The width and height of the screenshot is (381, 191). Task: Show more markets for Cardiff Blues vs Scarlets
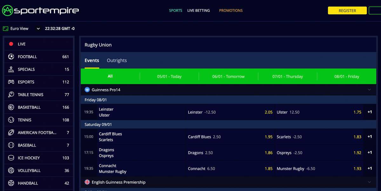(370, 137)
